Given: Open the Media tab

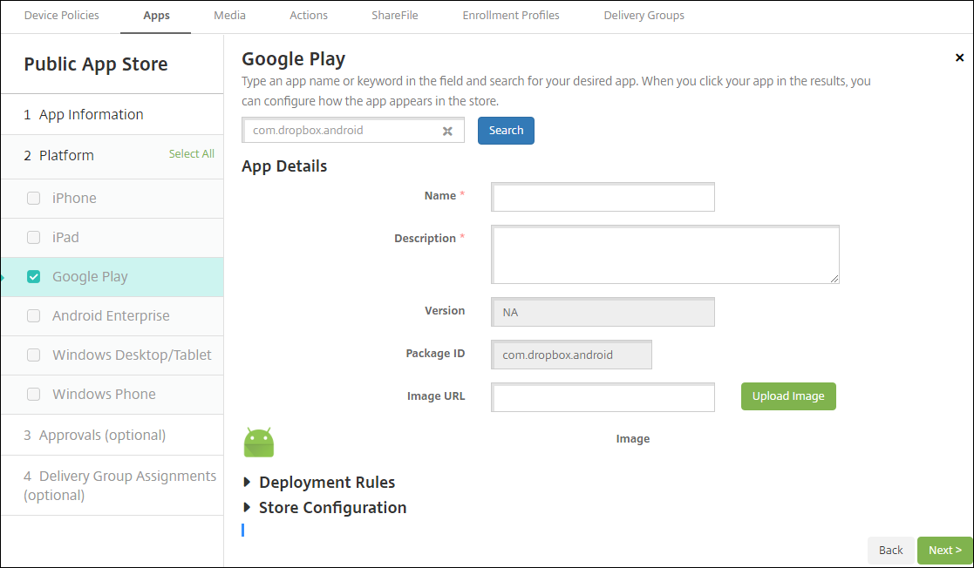Looking at the screenshot, I should 229,16.
